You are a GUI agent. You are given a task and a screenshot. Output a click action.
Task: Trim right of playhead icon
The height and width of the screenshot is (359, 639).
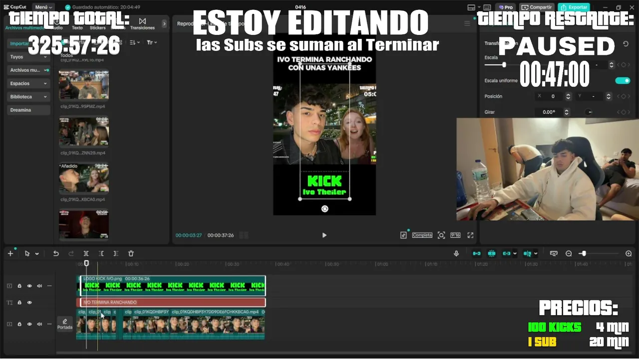click(116, 253)
